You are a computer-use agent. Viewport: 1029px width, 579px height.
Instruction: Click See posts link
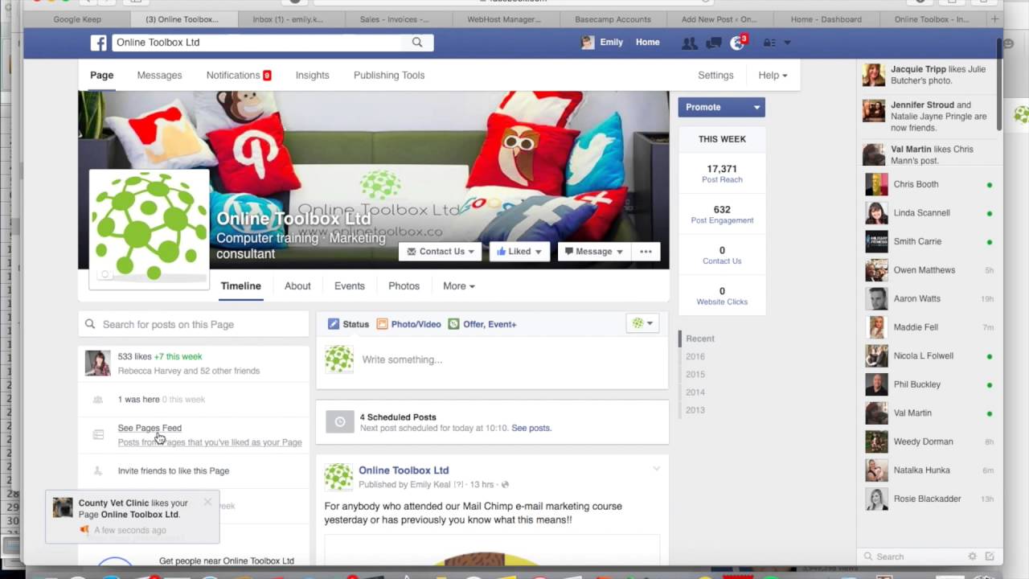[531, 429]
